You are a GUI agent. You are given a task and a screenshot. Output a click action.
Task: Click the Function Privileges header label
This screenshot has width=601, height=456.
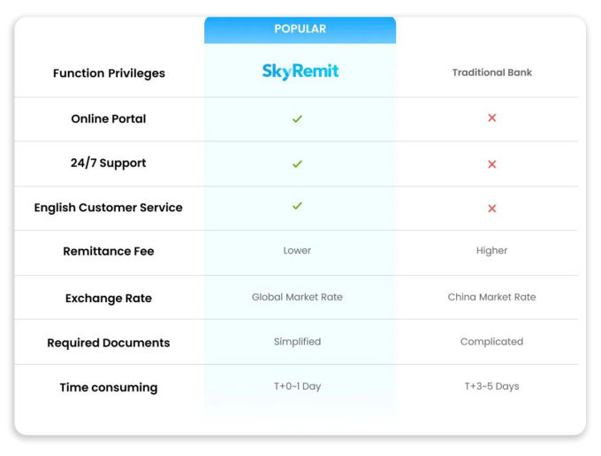[x=109, y=73]
